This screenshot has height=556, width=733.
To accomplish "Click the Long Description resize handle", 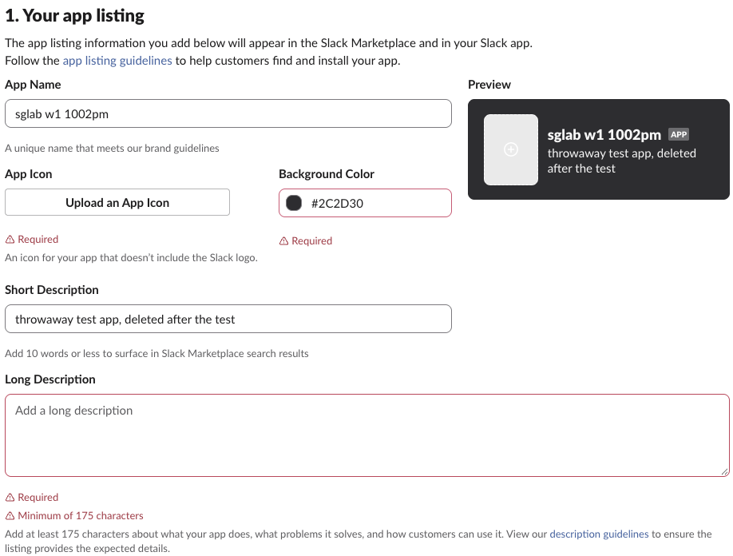I will click(x=724, y=472).
